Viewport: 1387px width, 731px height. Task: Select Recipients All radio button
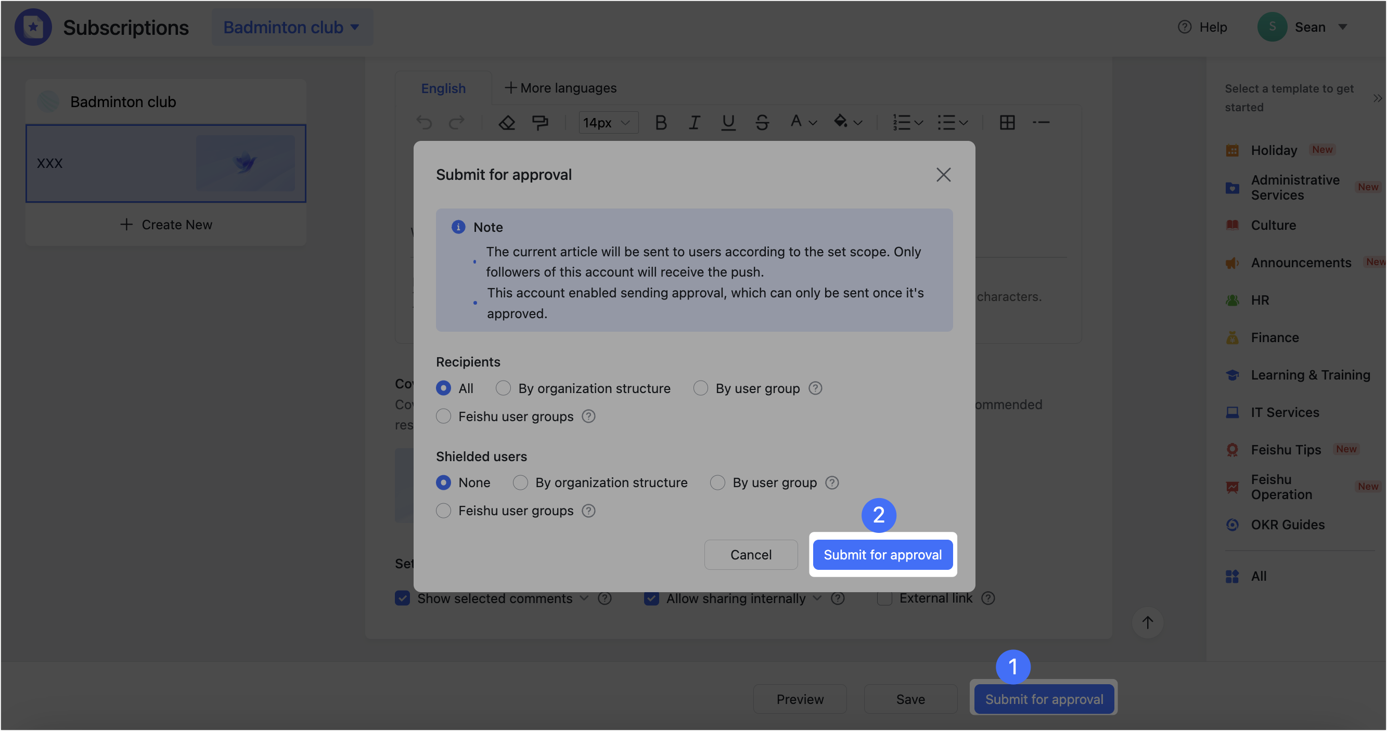[x=443, y=388]
